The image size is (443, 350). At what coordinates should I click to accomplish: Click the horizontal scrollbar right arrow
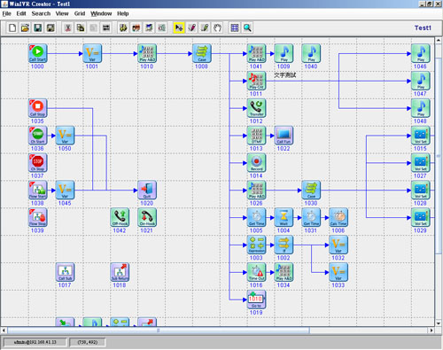click(x=431, y=331)
